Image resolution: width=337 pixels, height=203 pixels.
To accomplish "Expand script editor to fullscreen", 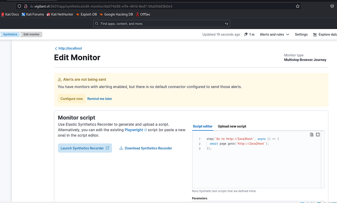I will pyautogui.click(x=318, y=135).
